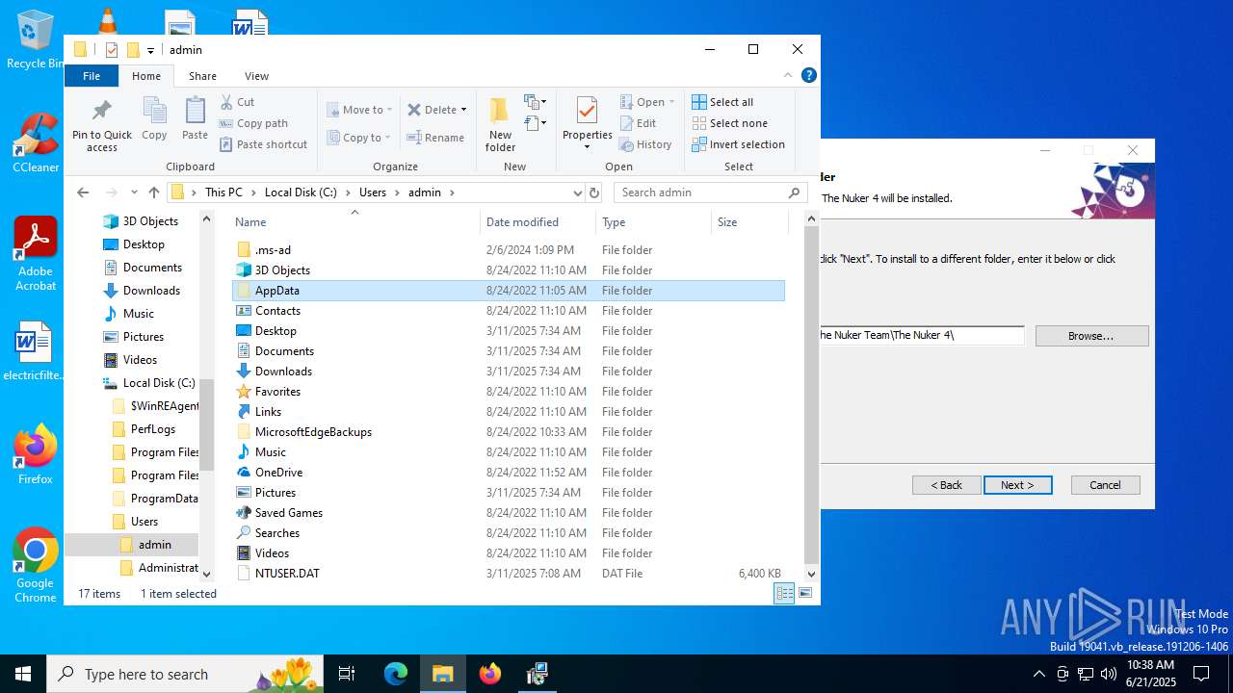Switch to Details view icon
The image size is (1233, 693).
[x=785, y=594]
